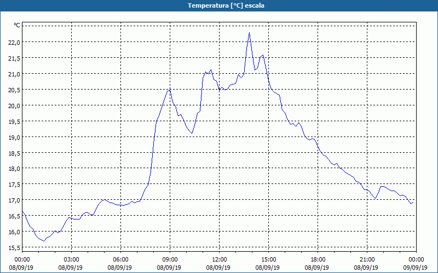Click the 18,0 y-axis label

[x=15, y=169]
